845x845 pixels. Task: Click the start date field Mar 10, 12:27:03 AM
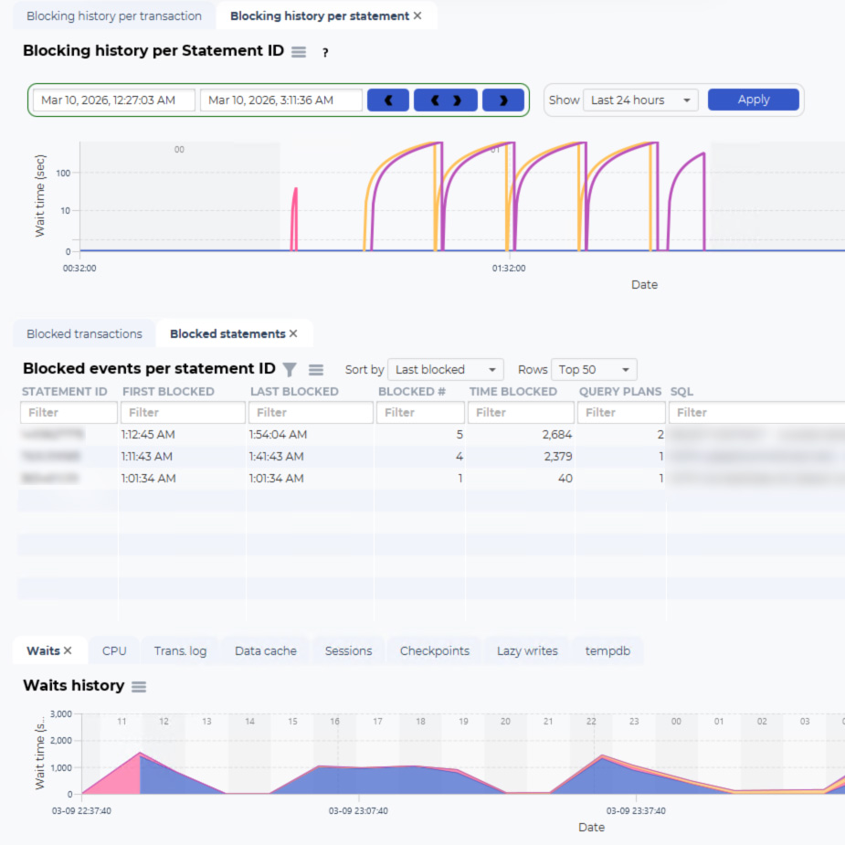(114, 100)
